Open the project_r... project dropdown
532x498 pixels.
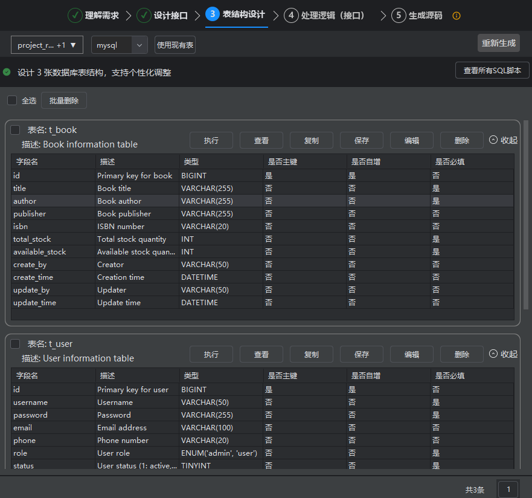(47, 45)
